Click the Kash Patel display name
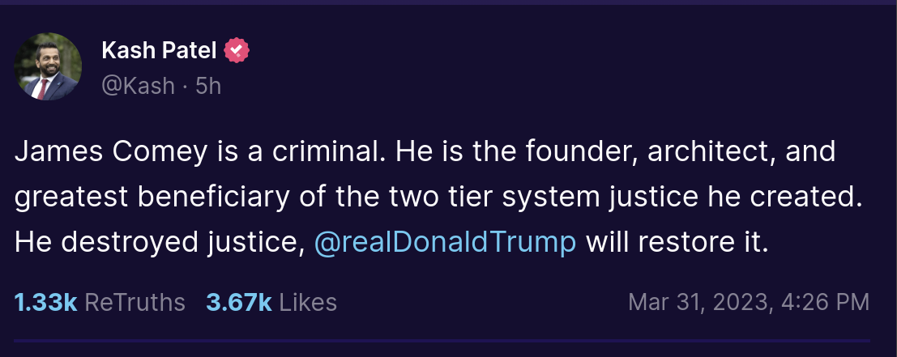897x357 pixels. (159, 51)
